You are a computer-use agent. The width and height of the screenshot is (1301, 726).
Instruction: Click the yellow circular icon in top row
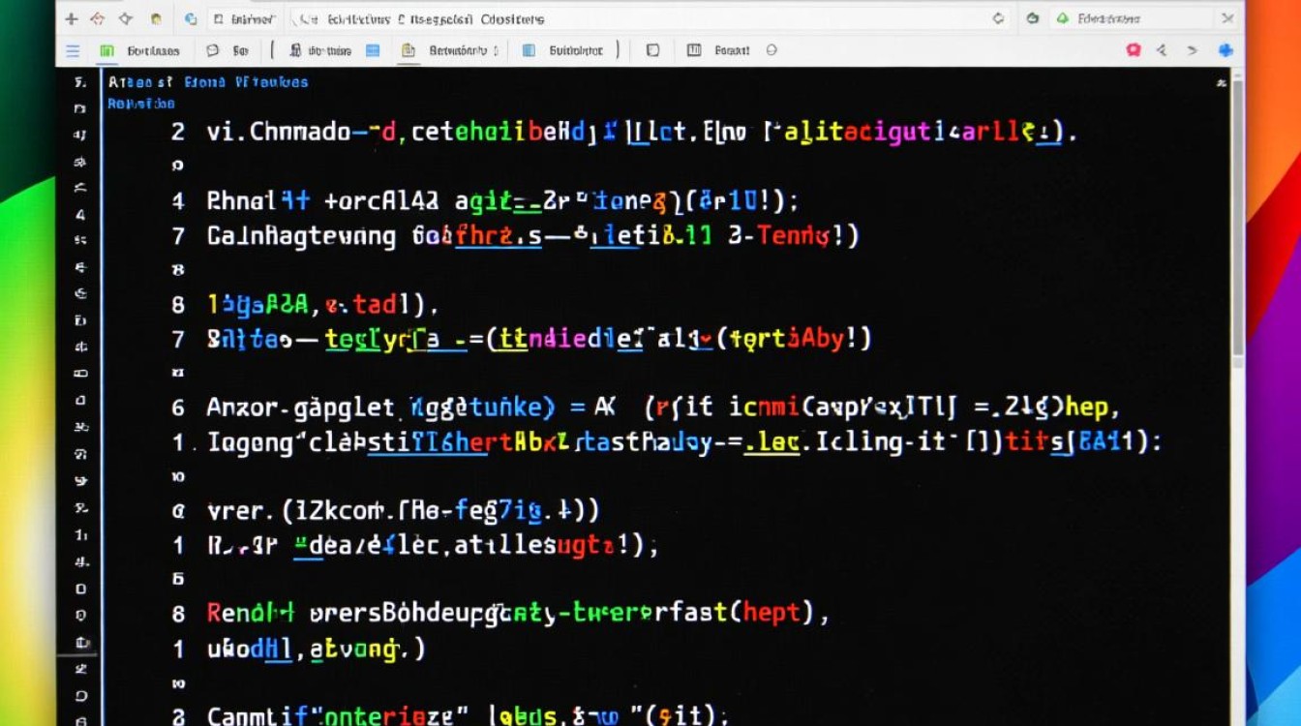(x=156, y=18)
